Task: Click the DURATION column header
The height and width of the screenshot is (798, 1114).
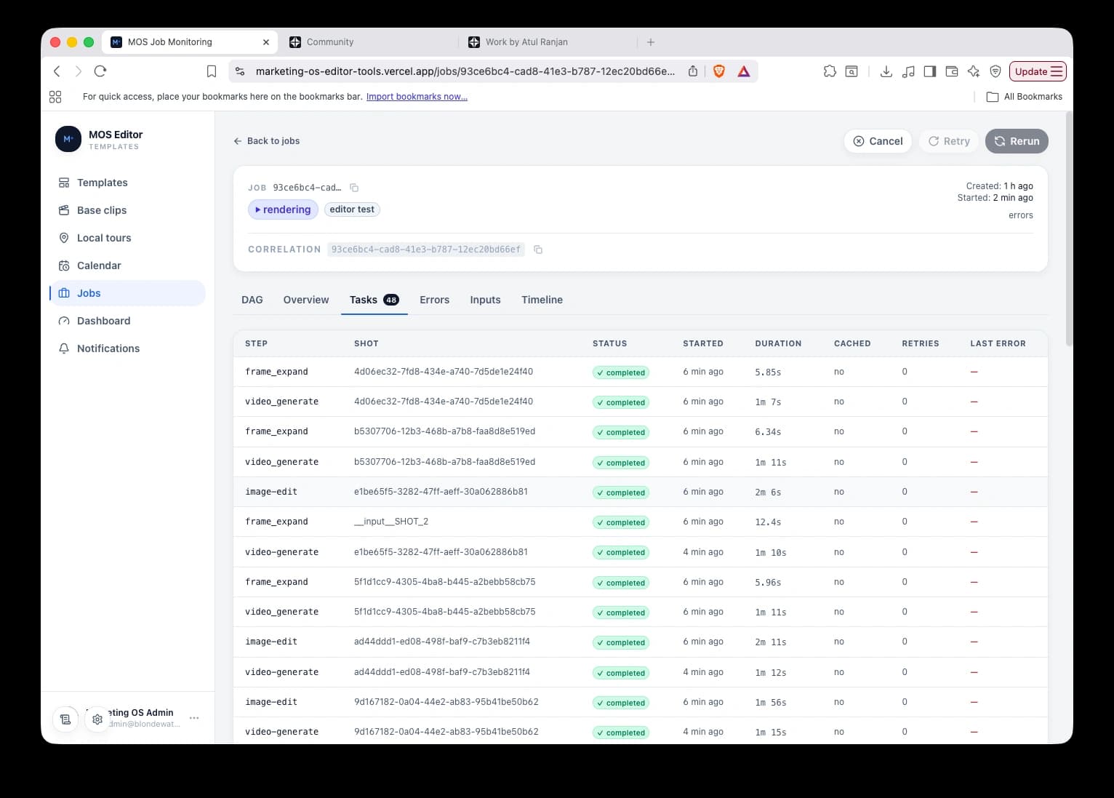Action: tap(778, 343)
